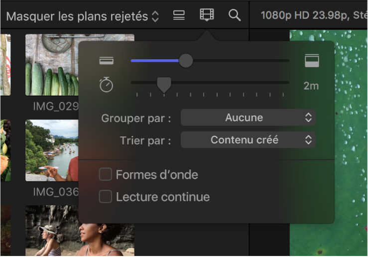
Task: Click the small clip height icon
Action: click(x=106, y=61)
